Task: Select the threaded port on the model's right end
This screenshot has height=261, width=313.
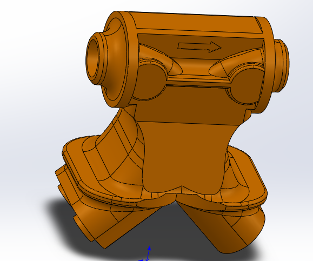Action: coord(281,65)
